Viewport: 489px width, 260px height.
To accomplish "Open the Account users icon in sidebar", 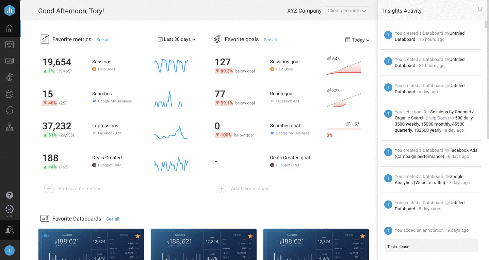I will coord(10,127).
